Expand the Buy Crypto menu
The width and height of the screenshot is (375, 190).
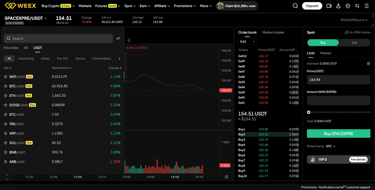pyautogui.click(x=58, y=6)
